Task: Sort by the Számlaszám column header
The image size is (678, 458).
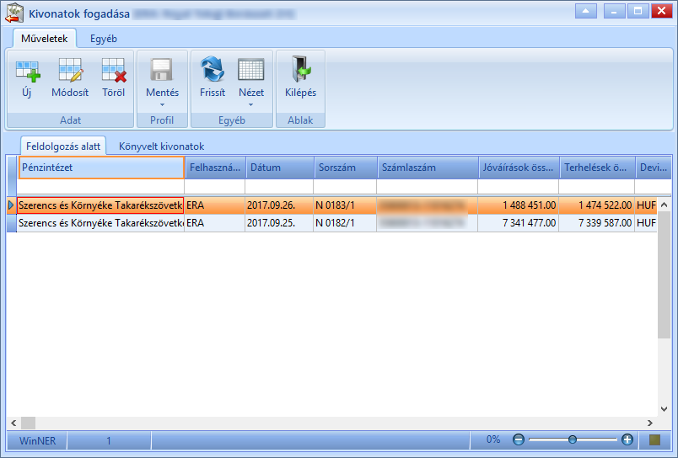Action: [428, 168]
